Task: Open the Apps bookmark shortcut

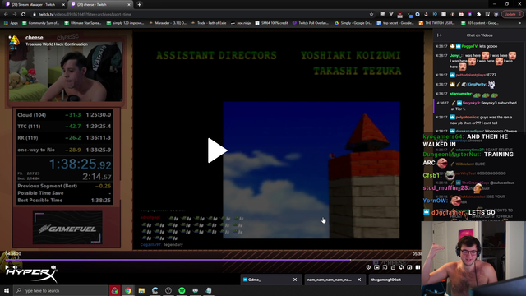Action: pos(11,23)
